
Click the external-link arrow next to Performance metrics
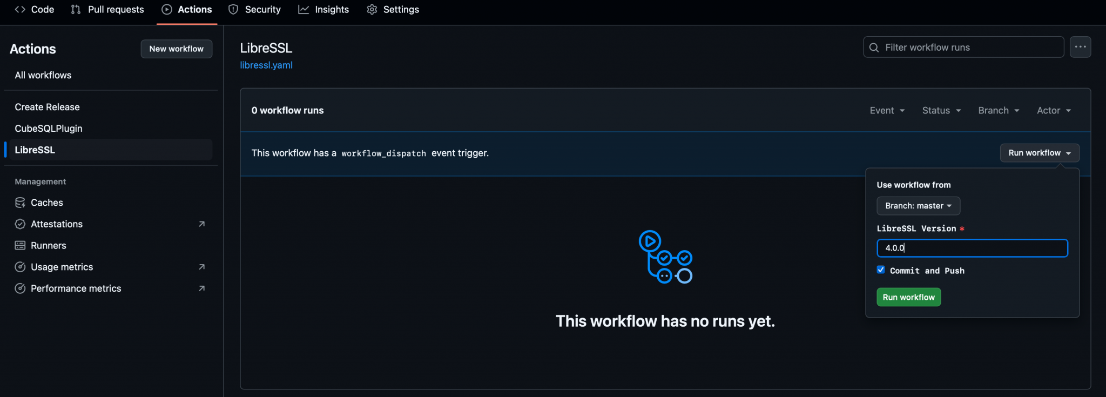201,288
